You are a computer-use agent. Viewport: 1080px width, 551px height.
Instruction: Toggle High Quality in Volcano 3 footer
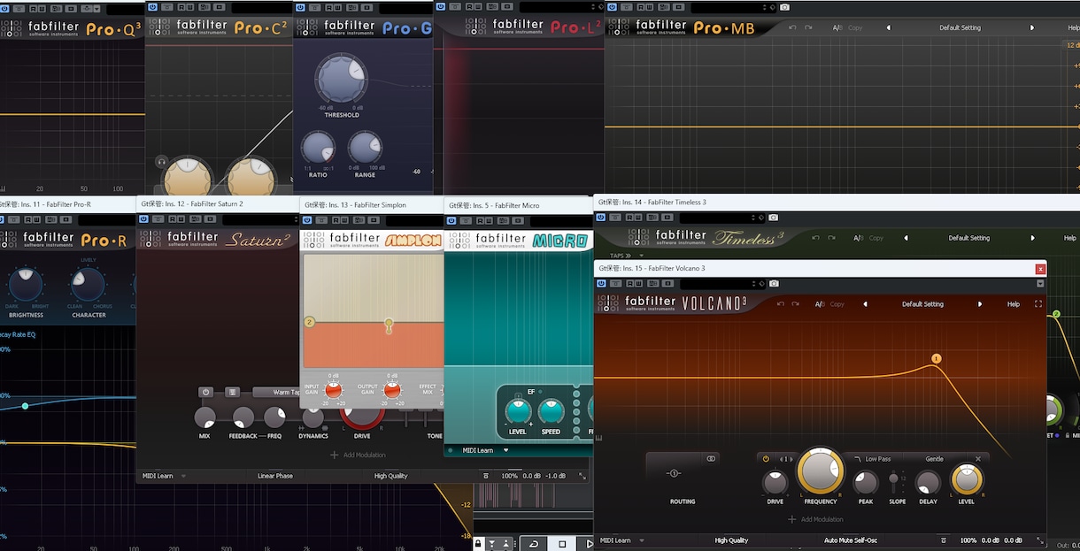tap(731, 540)
